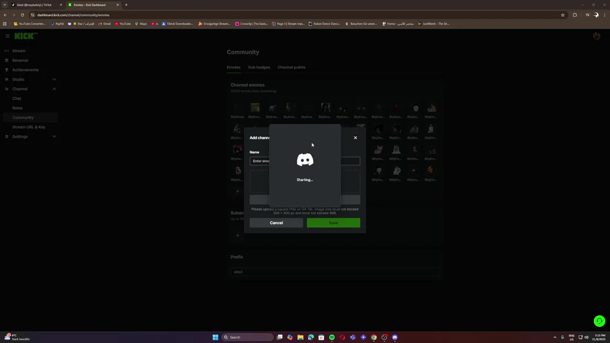The width and height of the screenshot is (610, 343).
Task: Switch to the TikTok browser tab
Action: click(33, 5)
